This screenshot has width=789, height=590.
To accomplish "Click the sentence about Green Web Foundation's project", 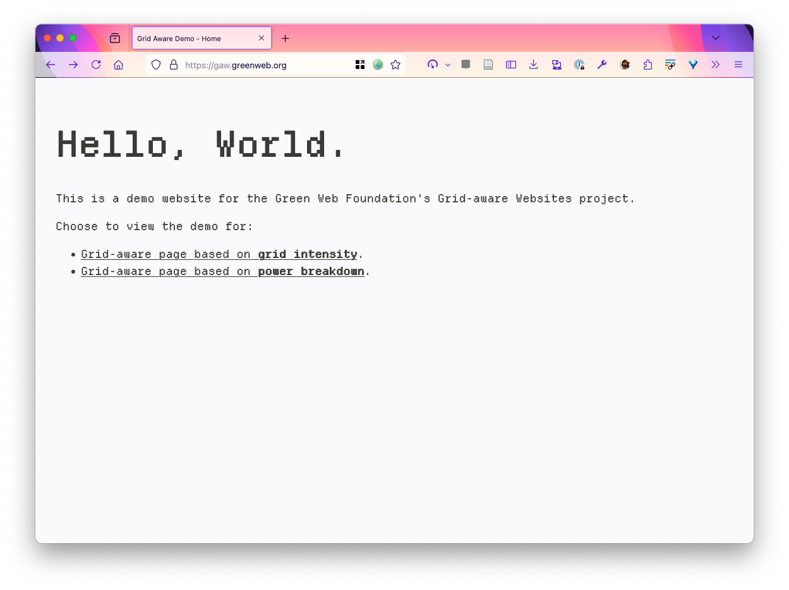I will click(x=346, y=199).
